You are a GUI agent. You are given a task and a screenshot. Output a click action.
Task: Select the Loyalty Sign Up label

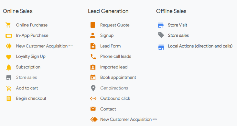tap(31, 57)
